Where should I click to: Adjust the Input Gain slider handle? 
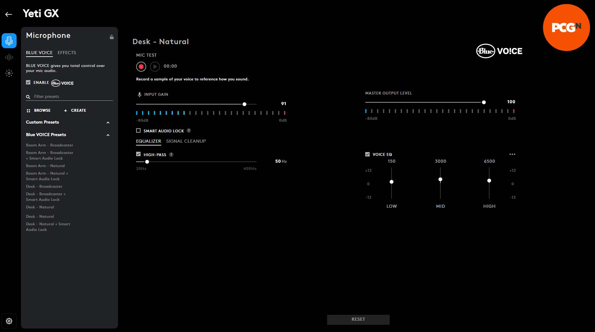(x=244, y=104)
